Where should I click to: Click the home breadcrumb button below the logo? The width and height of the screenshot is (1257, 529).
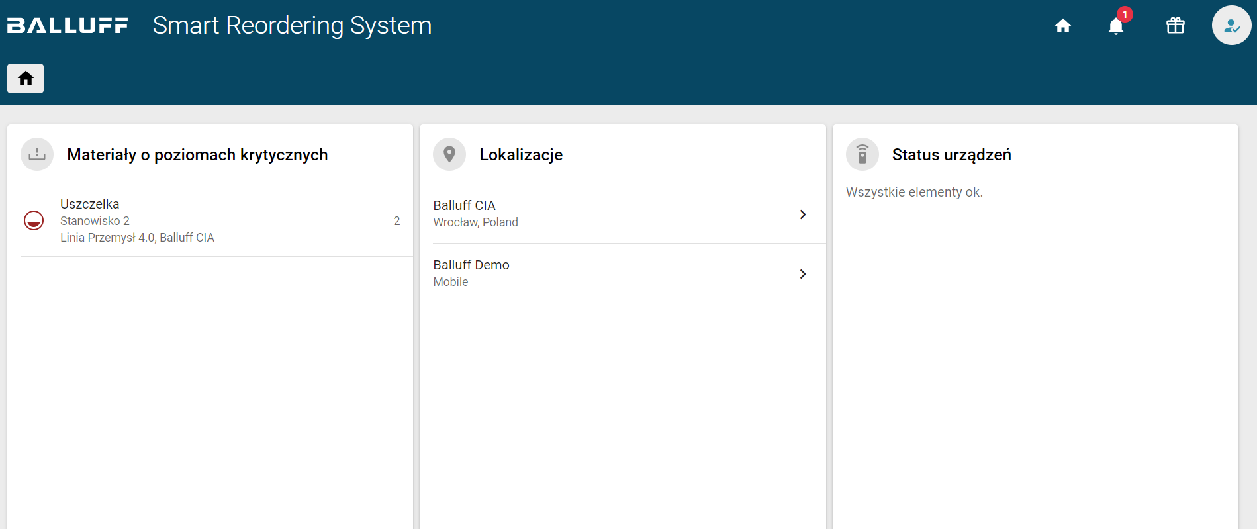click(26, 79)
